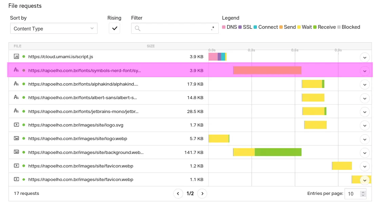Click the regex .* icon in the filter box
380x203 pixels.
coord(213,28)
